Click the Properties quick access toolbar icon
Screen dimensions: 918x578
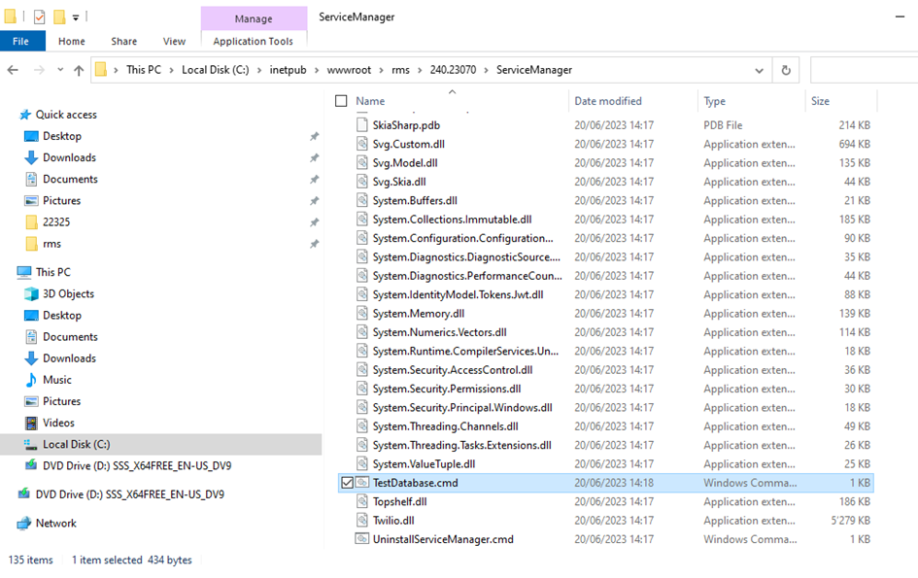coord(39,17)
